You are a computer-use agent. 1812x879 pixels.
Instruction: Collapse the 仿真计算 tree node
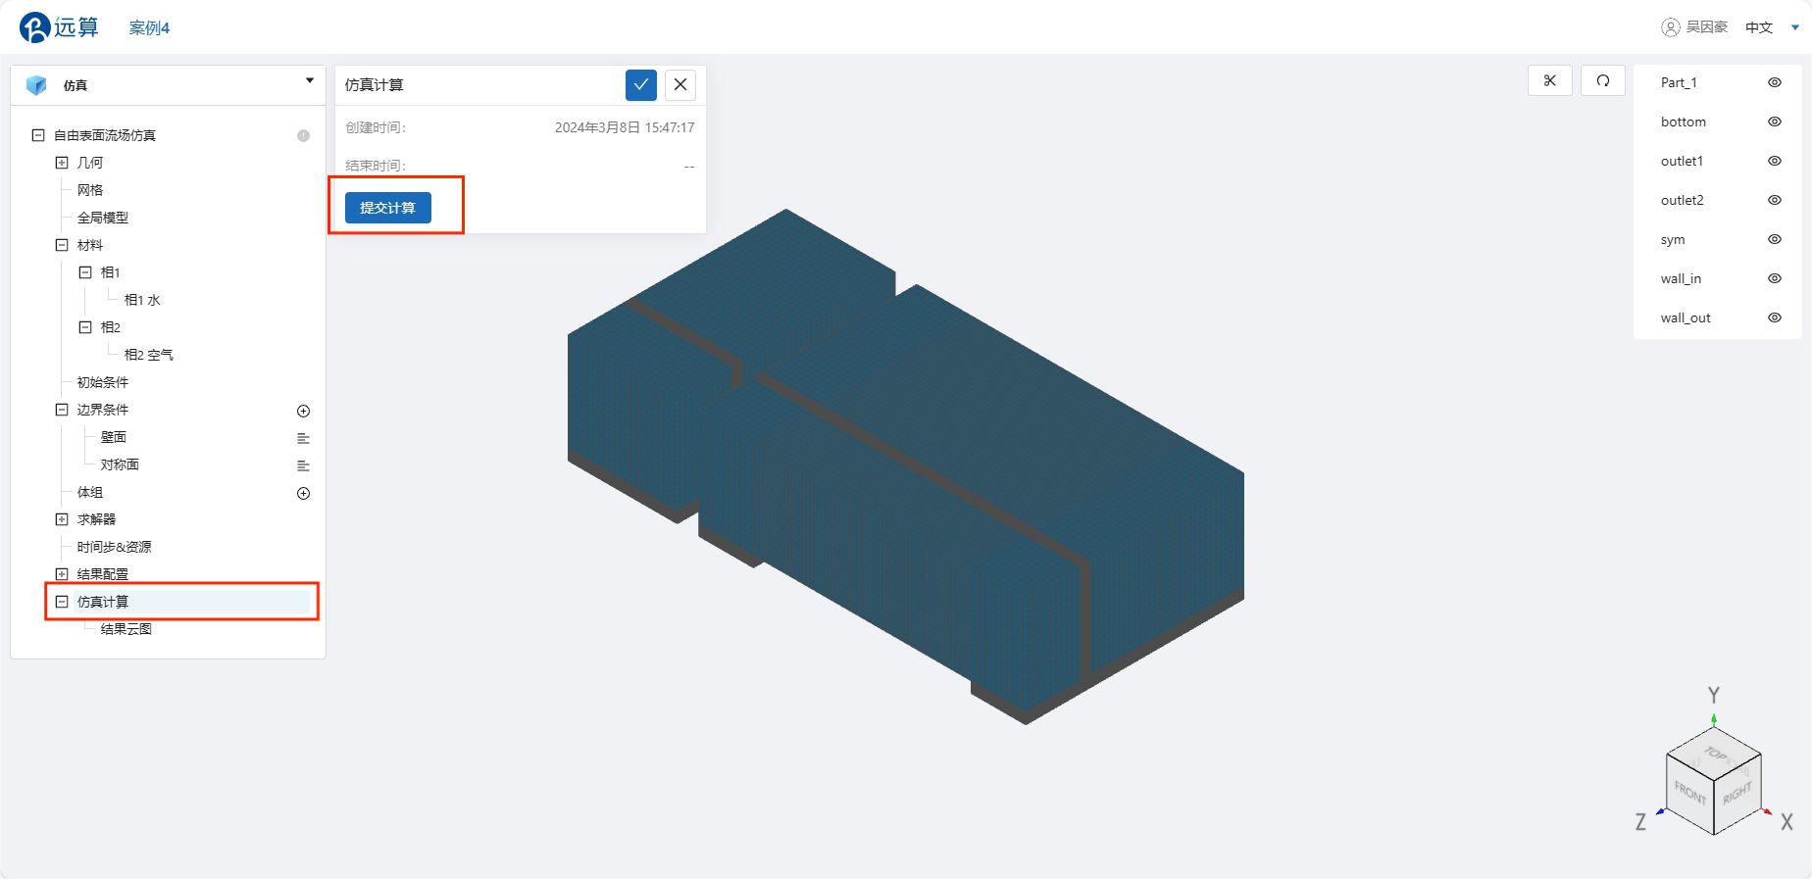tap(62, 602)
